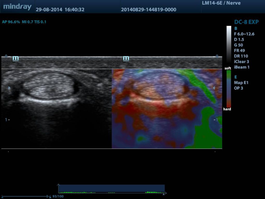
Task: Click the pressure curve end triangle marker
Action: pos(163,194)
